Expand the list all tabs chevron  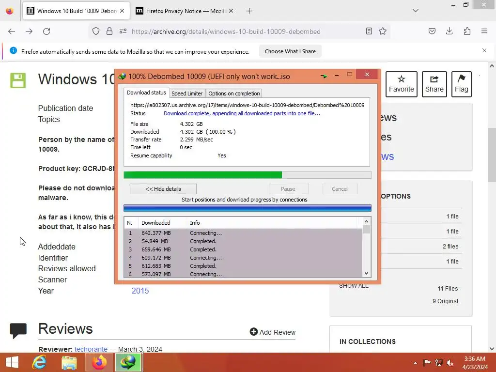pyautogui.click(x=416, y=11)
